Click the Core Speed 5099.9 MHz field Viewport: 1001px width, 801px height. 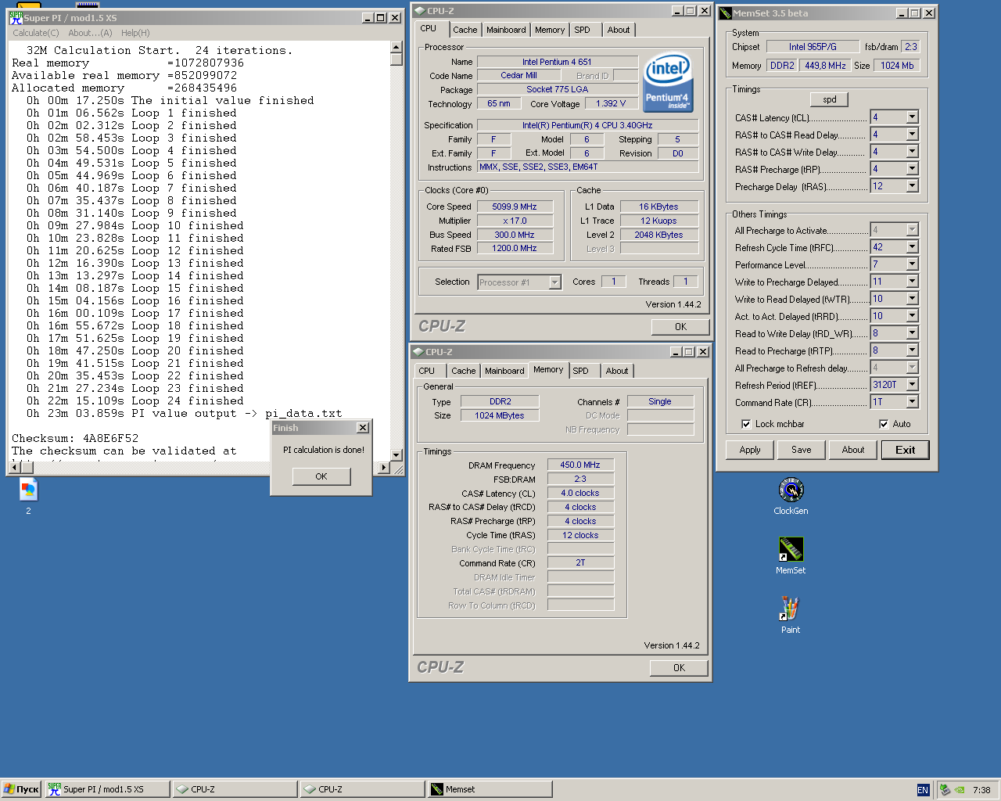tap(515, 207)
